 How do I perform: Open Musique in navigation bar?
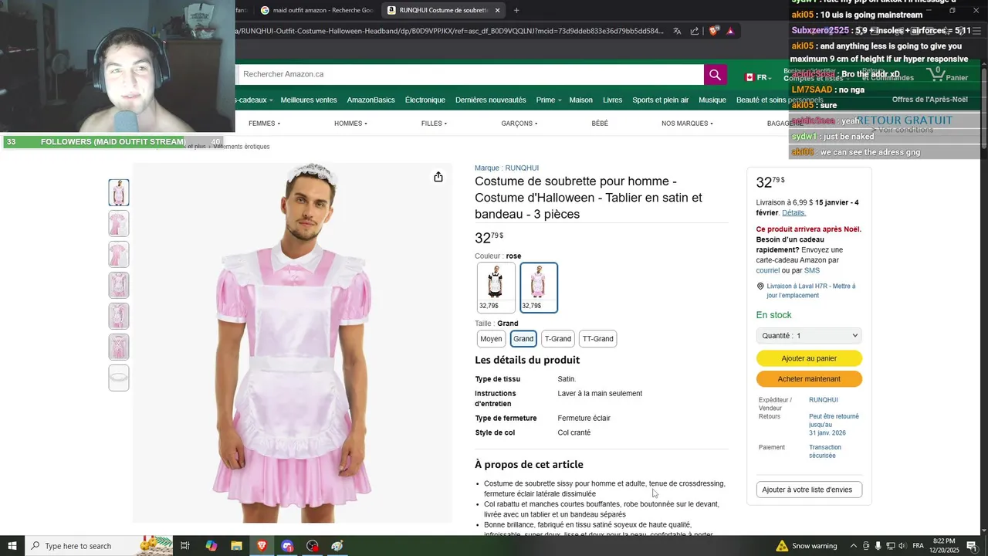click(x=712, y=100)
